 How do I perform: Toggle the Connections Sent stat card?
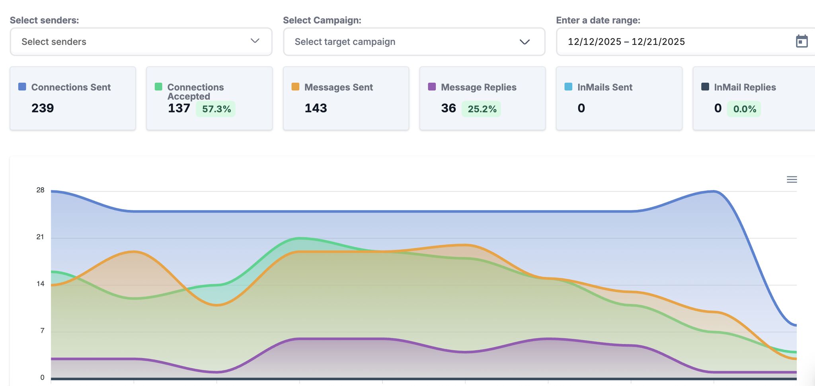72,98
